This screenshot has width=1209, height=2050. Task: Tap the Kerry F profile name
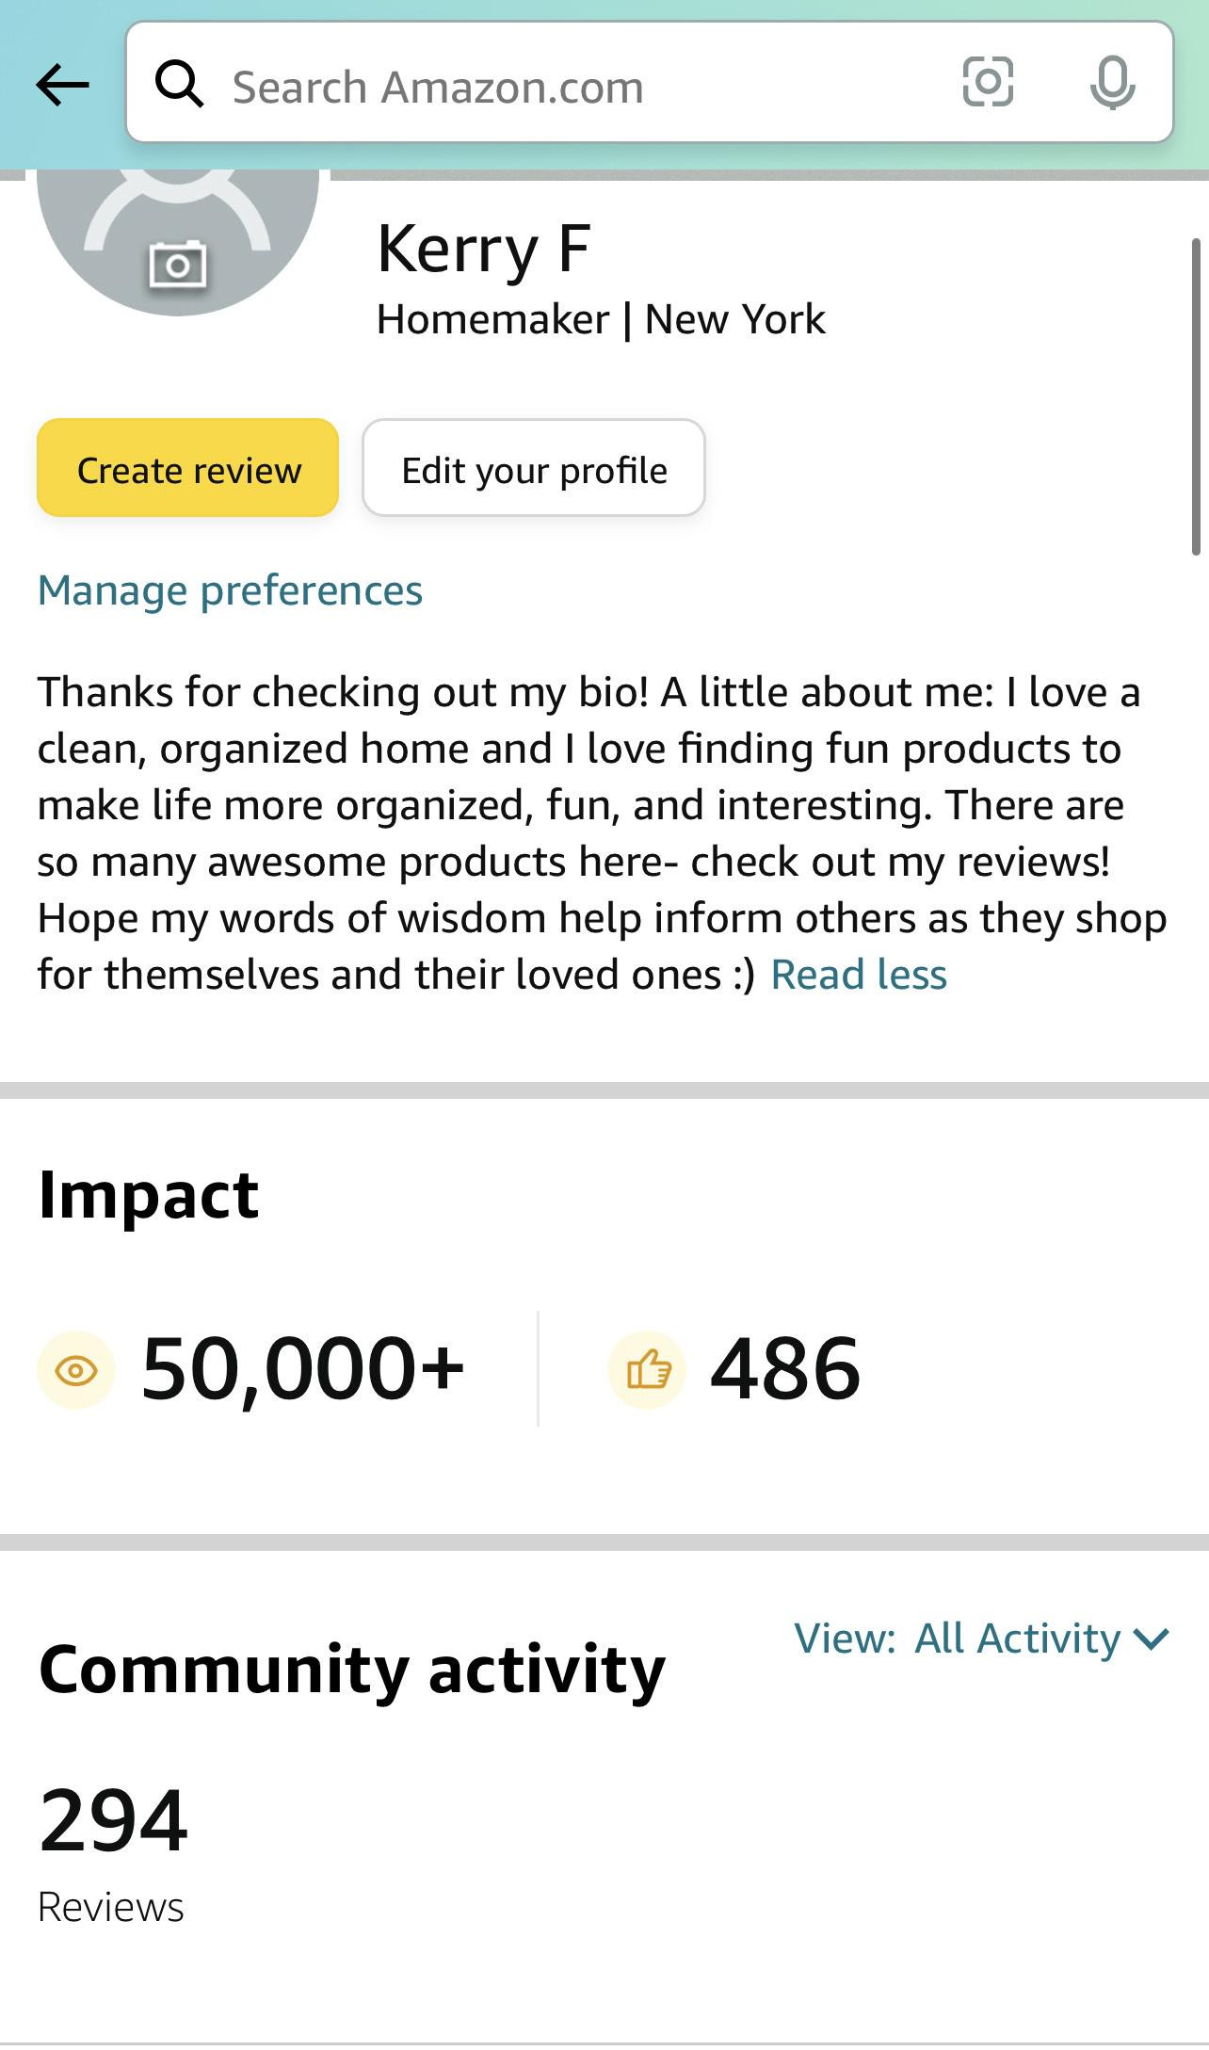pyautogui.click(x=484, y=249)
